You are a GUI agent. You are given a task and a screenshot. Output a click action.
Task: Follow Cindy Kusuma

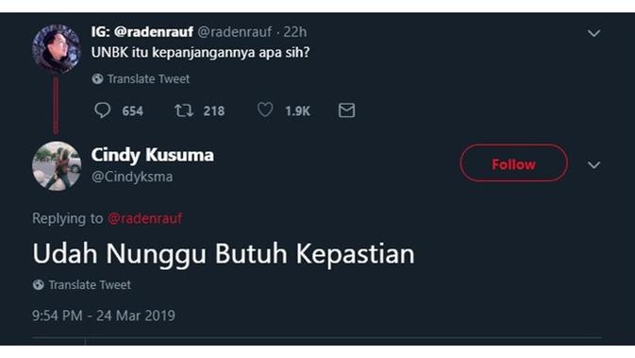click(513, 163)
